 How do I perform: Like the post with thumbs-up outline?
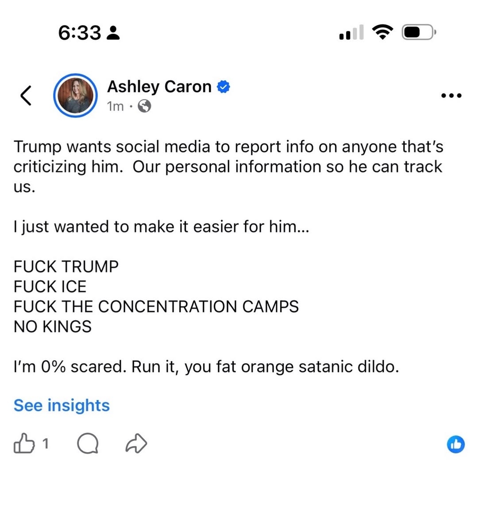click(x=24, y=444)
